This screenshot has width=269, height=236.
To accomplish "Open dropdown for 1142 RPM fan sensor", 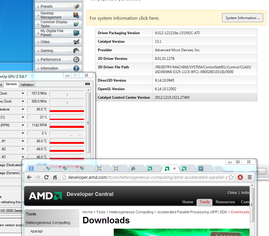I will click(x=23, y=125).
